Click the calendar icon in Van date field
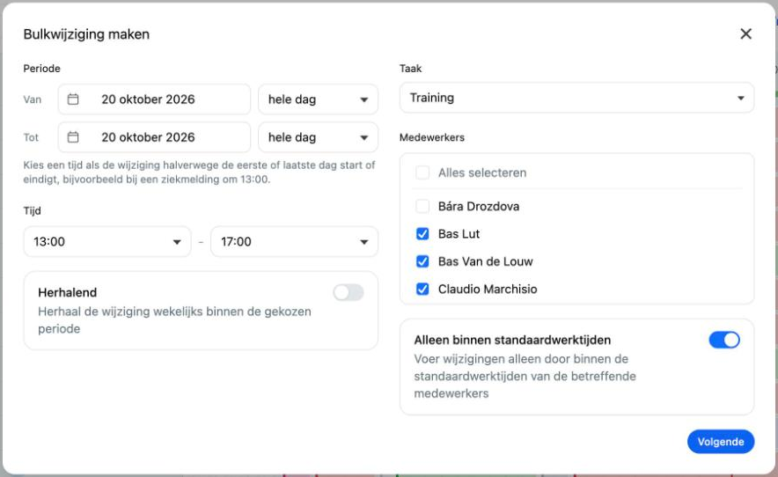 click(x=73, y=99)
